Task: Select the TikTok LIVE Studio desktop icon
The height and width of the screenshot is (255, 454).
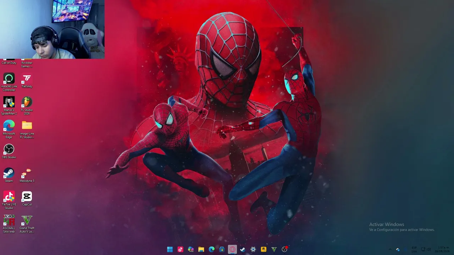Action: point(9,200)
